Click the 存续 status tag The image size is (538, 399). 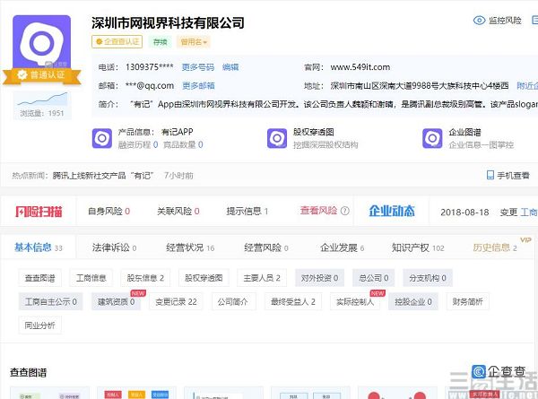[160, 42]
